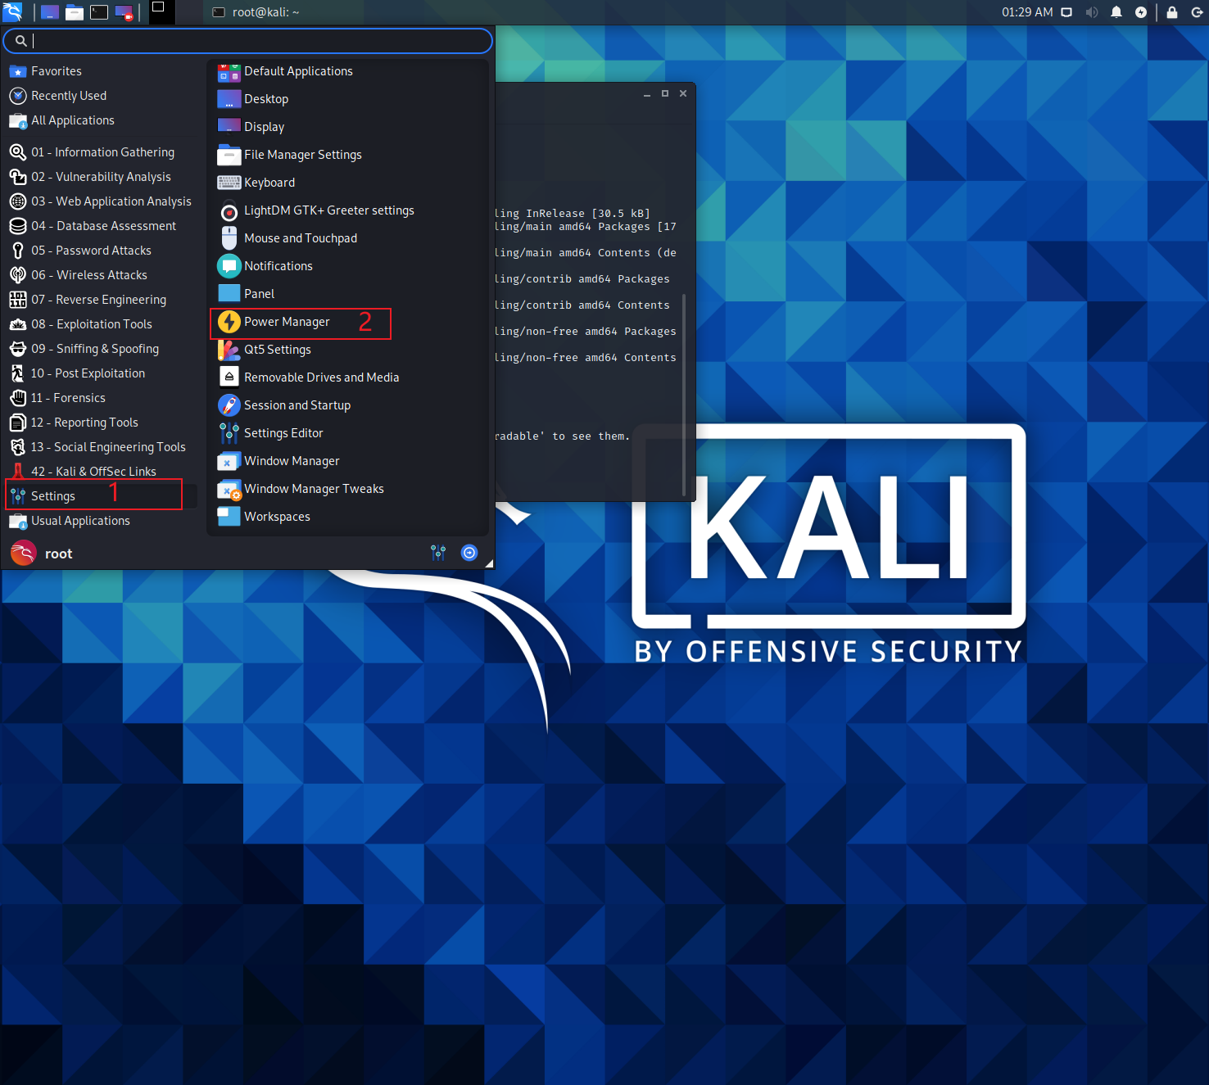Image resolution: width=1209 pixels, height=1085 pixels.
Task: Click the 01:29 AM clock in panel
Action: pos(1027,12)
